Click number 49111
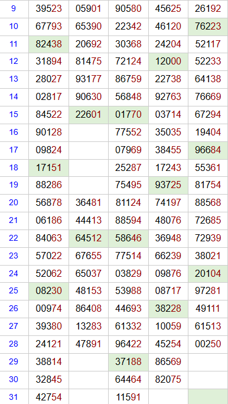 [x=208, y=308]
